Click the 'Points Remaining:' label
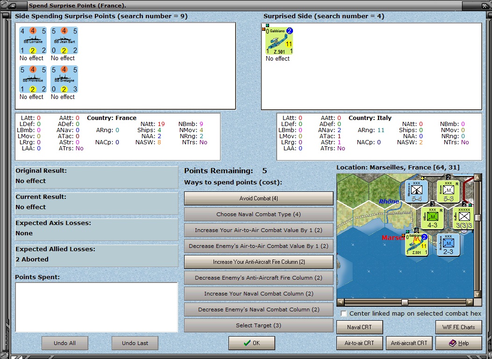Screen dimensions: 492x359 (218, 171)
